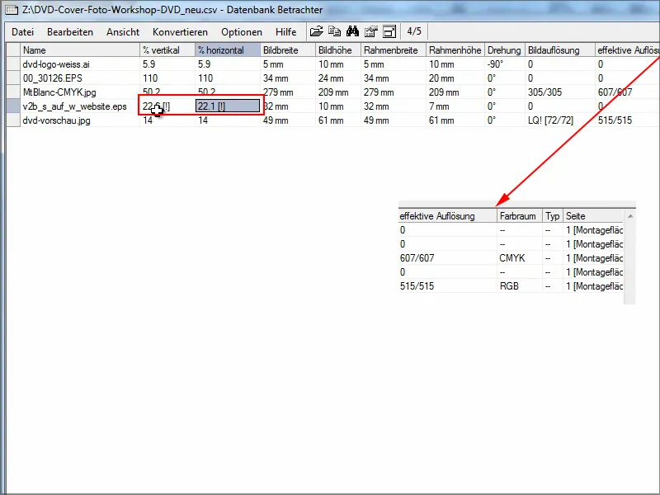Click Bildbreite 279 mm of MtBlanc-CMYK.jpg
The image size is (660, 495).
coord(278,92)
